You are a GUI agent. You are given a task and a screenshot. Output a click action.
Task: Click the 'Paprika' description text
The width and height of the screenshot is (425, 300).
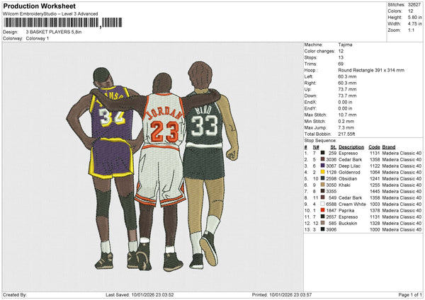[x=346, y=210]
